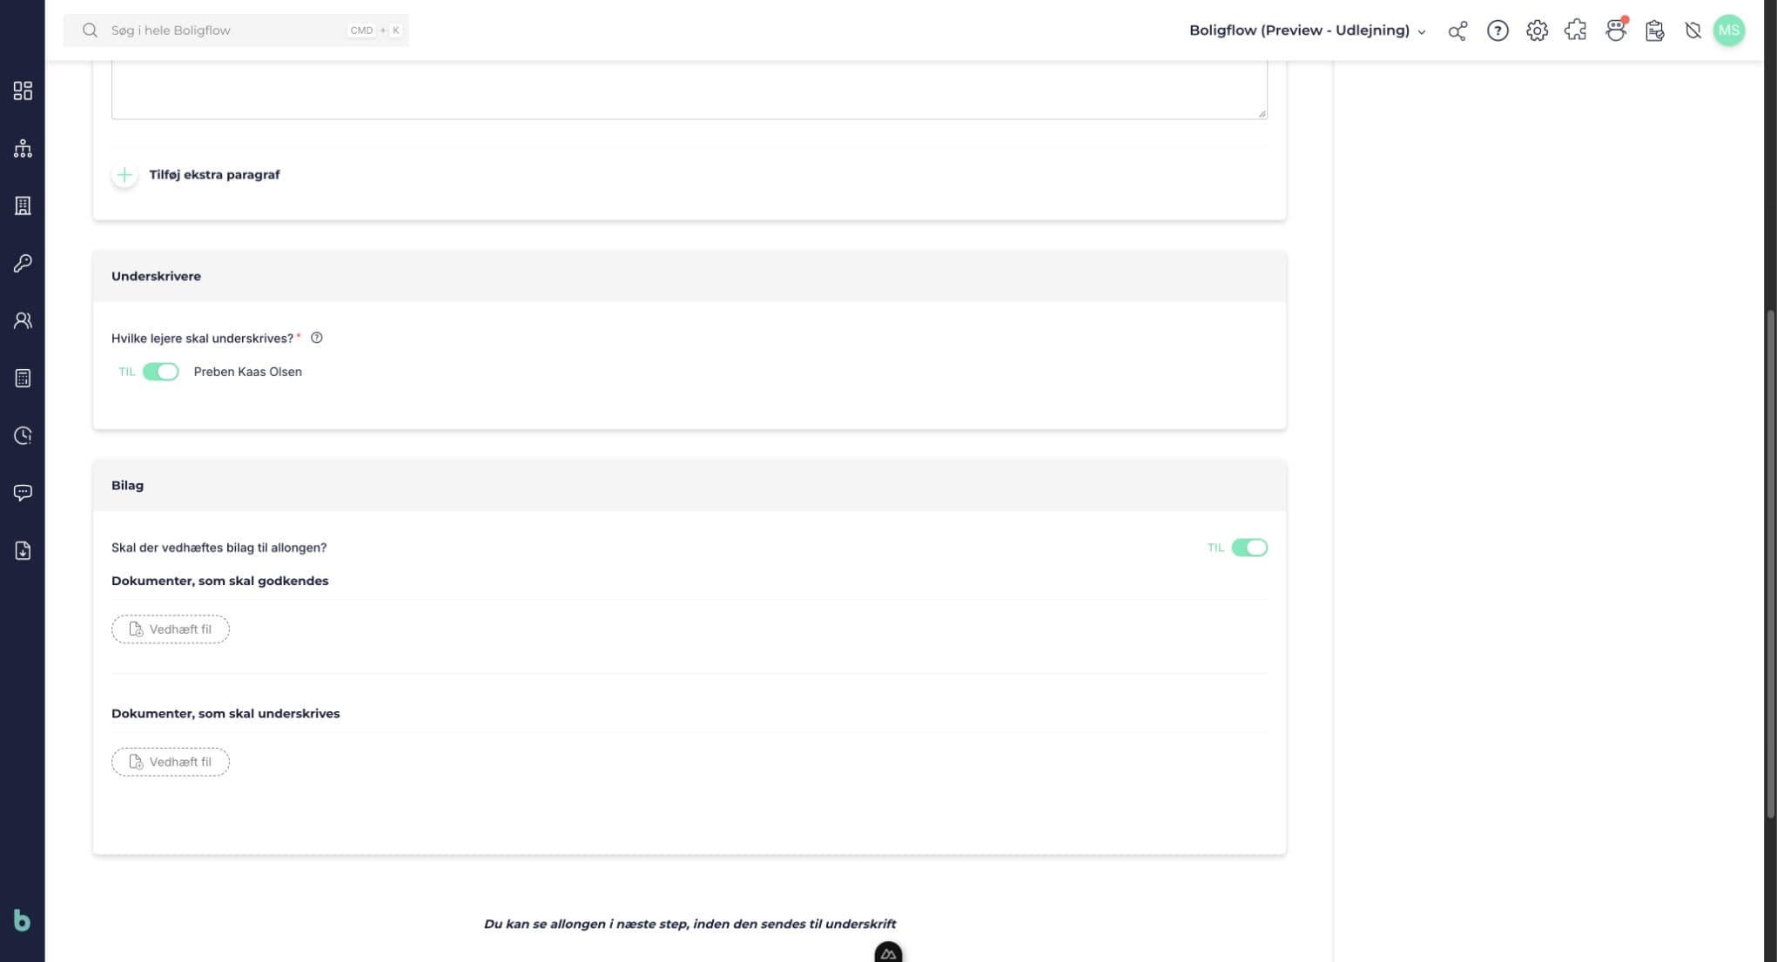Open the buildings icon in sidebar

[x=23, y=205]
